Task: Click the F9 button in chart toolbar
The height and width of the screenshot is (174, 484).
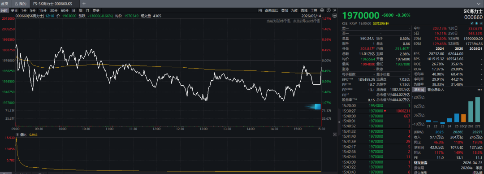Action: (260, 10)
